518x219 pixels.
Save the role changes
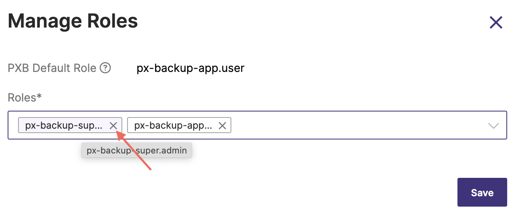482,192
